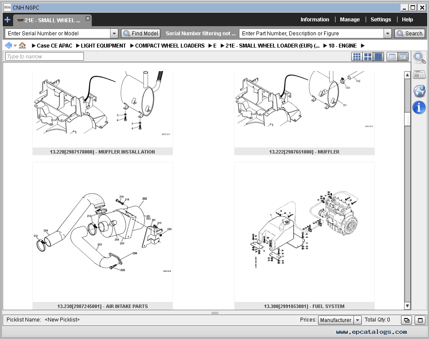429x339 pixels.
Task: Close the 21E - SMALL WHEEL tab
Action: pos(87,18)
